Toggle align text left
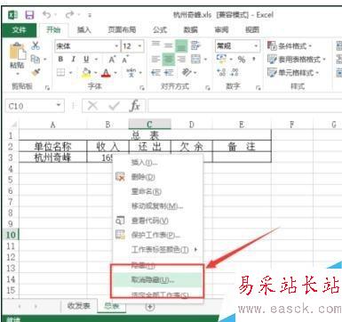This screenshot has width=342, height=322. (x=155, y=59)
